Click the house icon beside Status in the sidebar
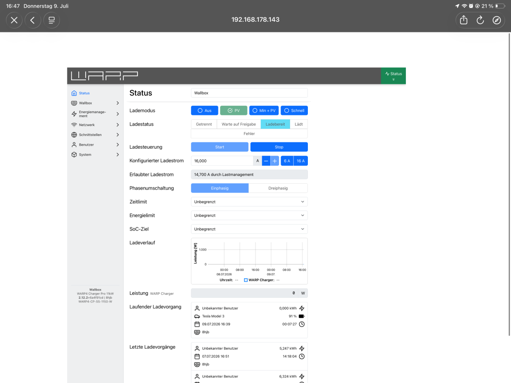Image resolution: width=511 pixels, height=383 pixels. 74,93
